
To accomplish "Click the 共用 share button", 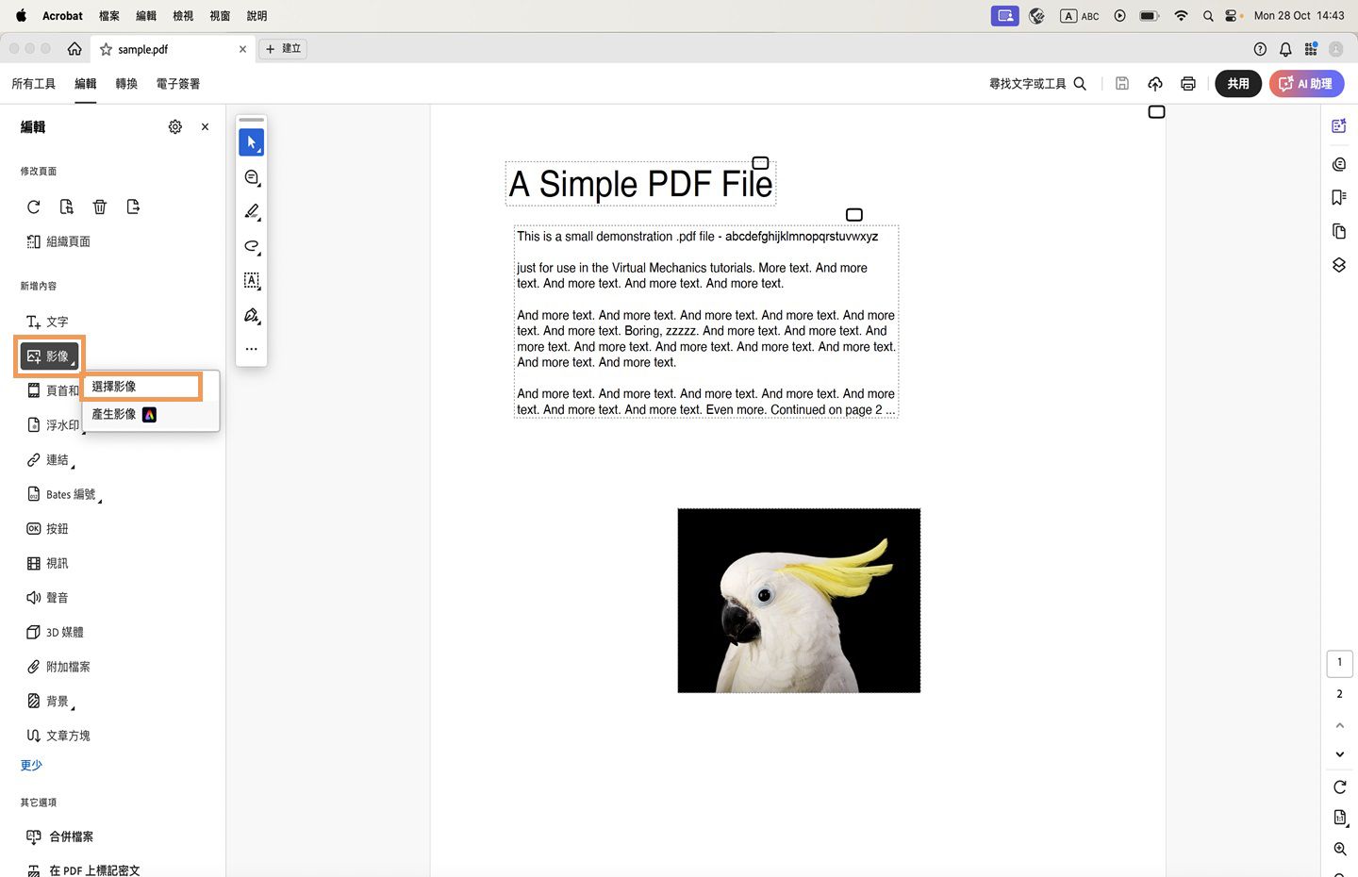I will 1237,83.
